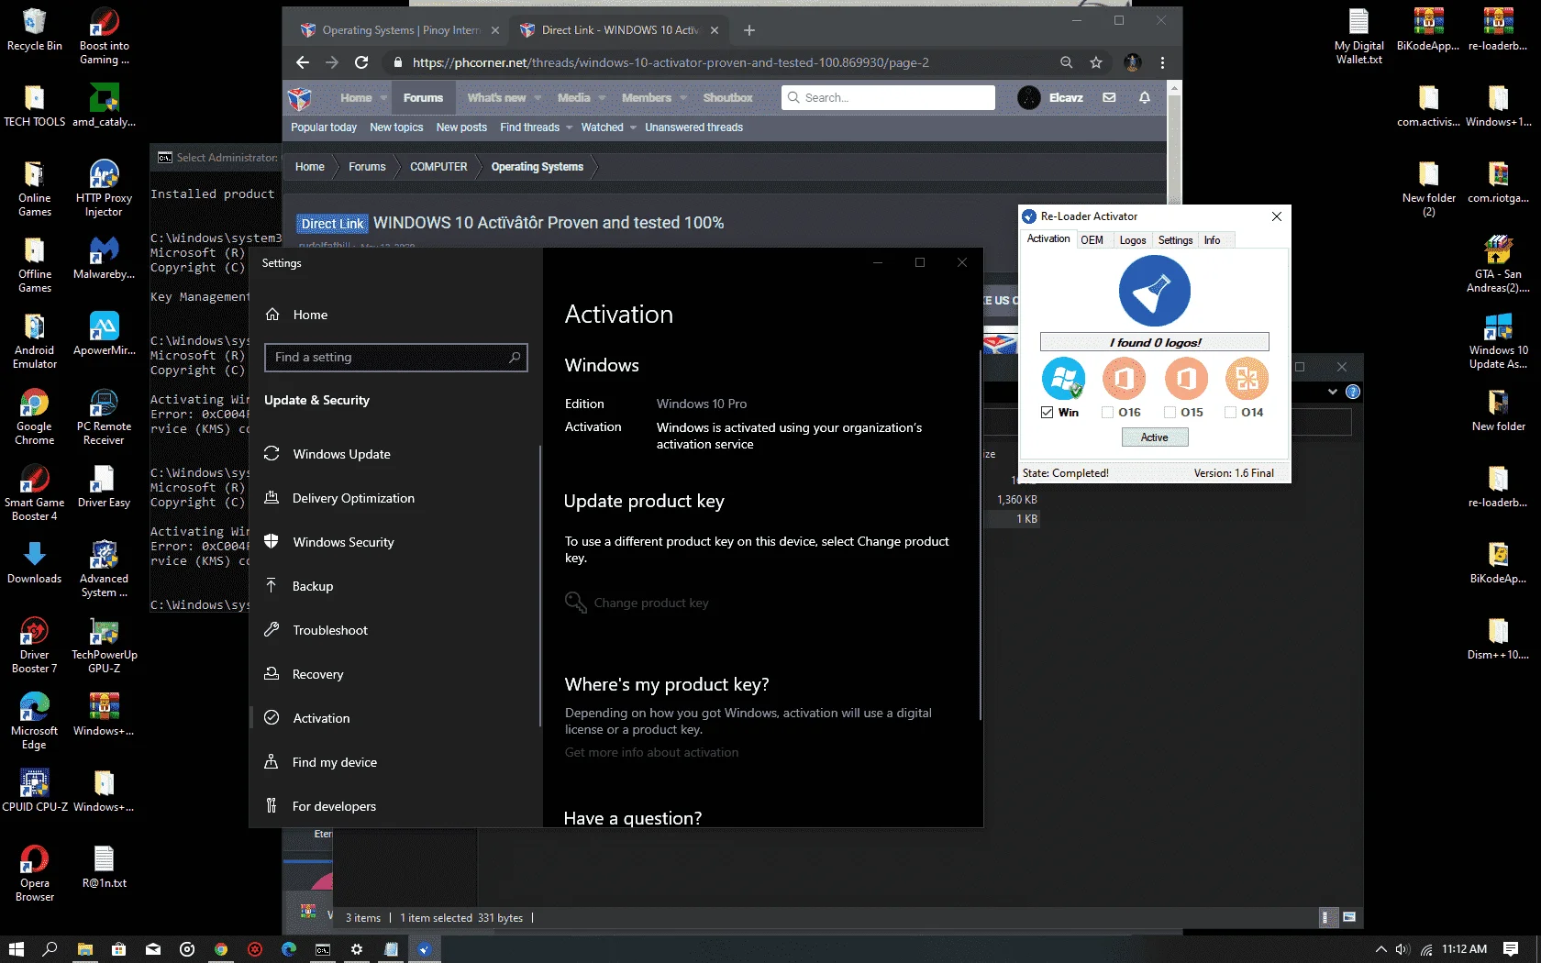
Task: Click the Chrome address bar URL
Action: coord(671,62)
